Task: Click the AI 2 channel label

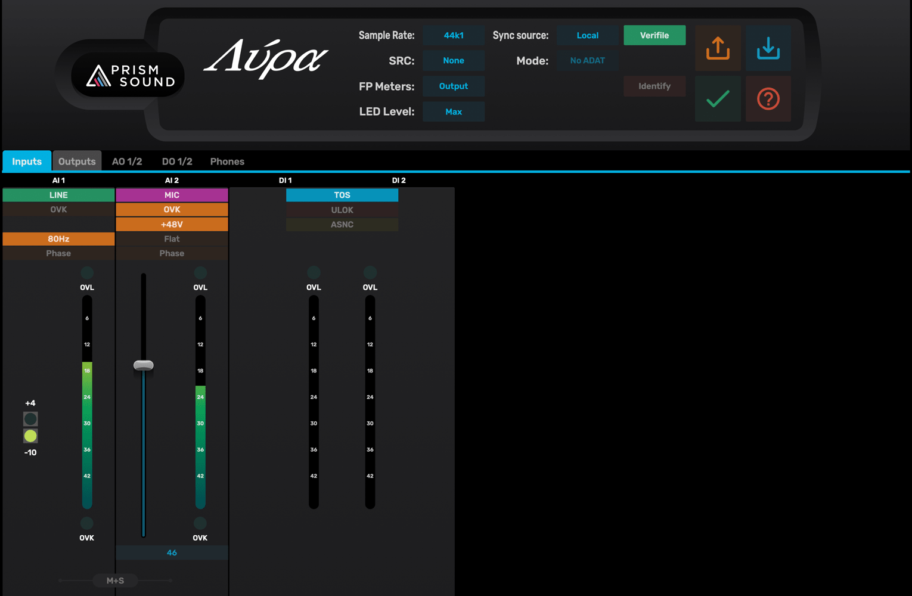Action: tap(172, 180)
